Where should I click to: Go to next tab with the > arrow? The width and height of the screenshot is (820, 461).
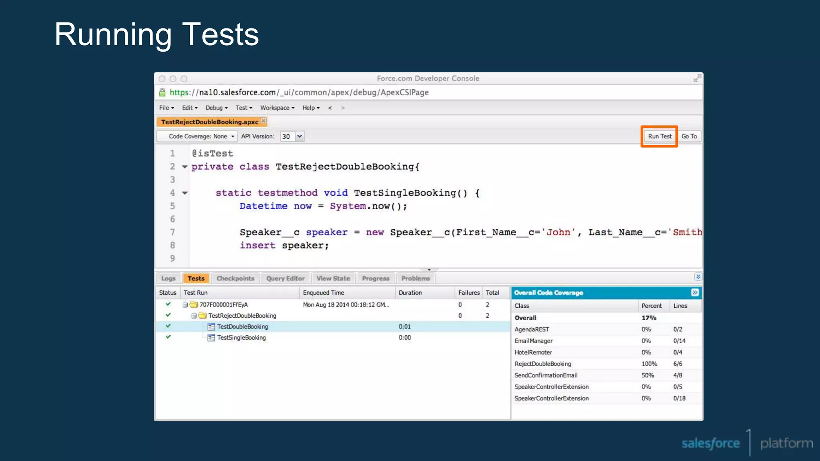[343, 108]
